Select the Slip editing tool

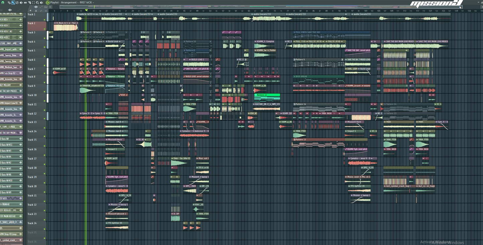coord(25,2)
